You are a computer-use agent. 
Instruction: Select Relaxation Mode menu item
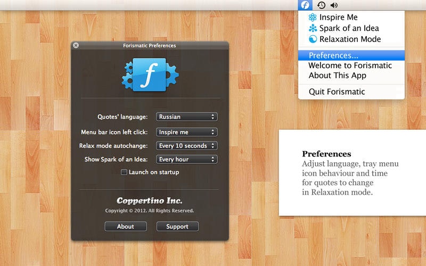tap(351, 39)
